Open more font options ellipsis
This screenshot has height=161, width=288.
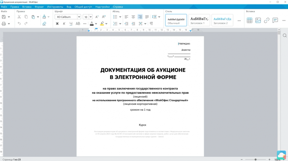(85, 24)
